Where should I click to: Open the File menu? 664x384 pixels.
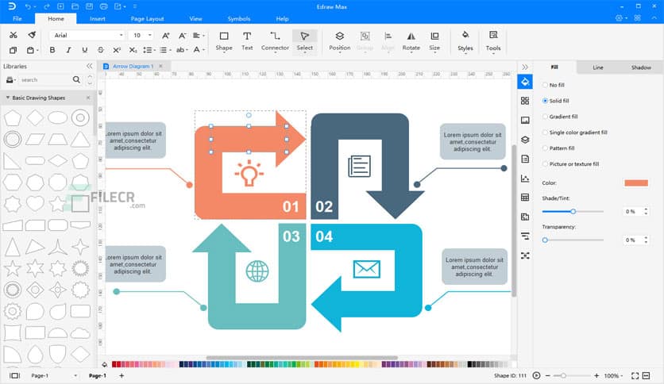(17, 18)
